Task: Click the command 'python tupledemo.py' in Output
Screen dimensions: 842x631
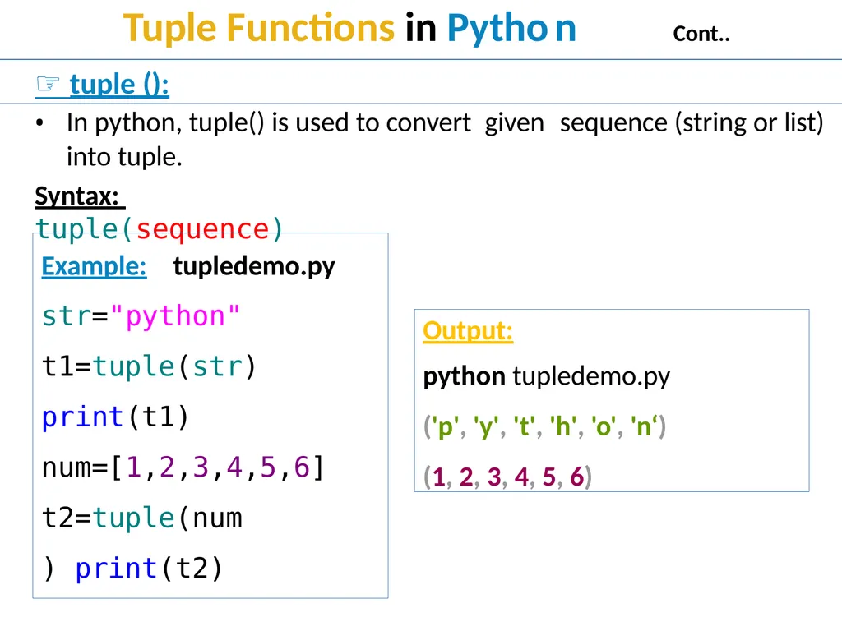Action: click(547, 376)
